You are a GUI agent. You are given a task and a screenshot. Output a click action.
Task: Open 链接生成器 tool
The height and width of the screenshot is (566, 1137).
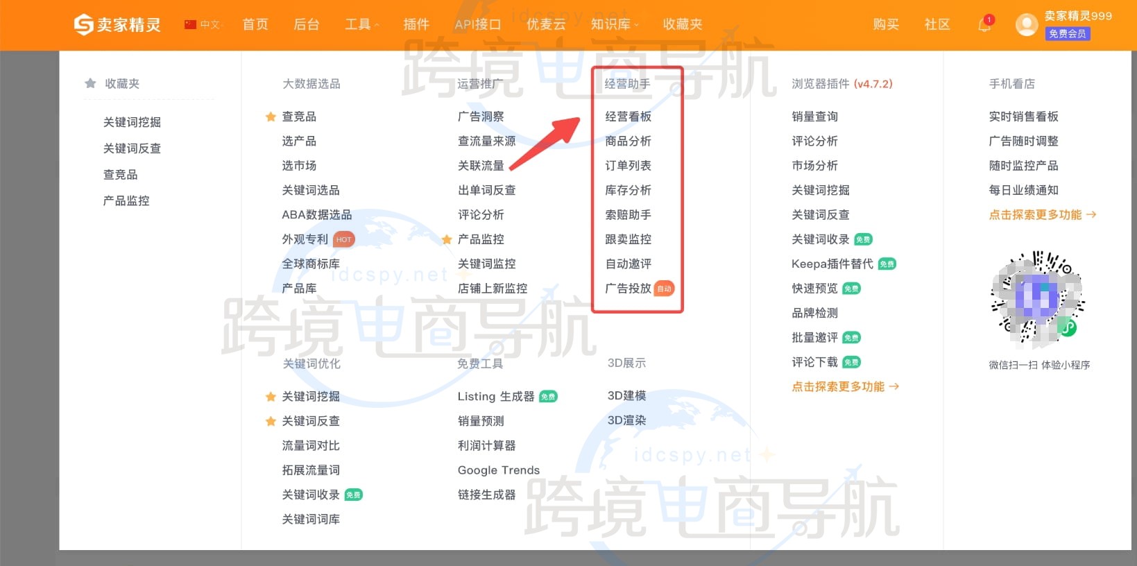[487, 495]
